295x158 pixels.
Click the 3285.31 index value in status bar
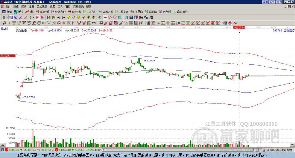[x=14, y=150]
